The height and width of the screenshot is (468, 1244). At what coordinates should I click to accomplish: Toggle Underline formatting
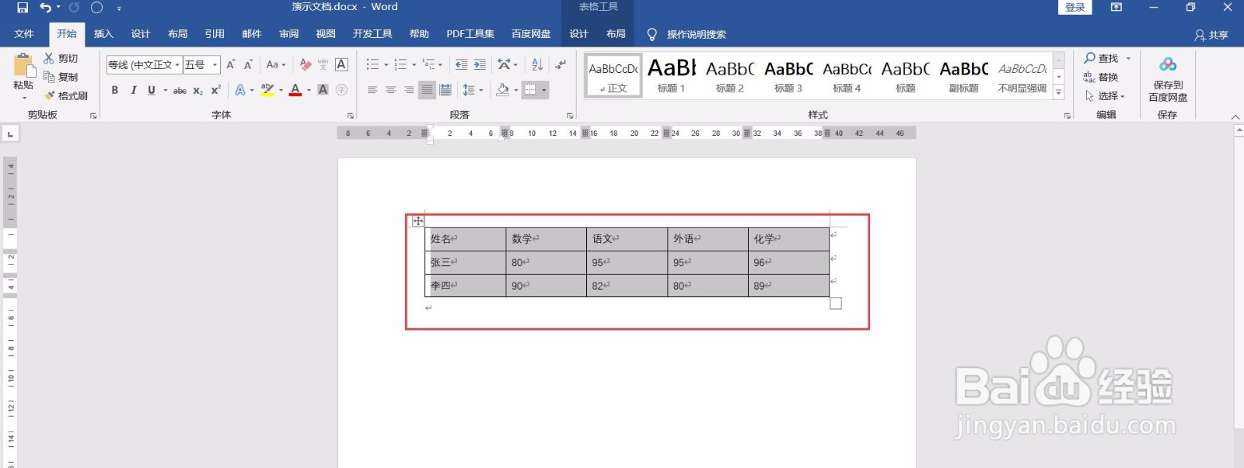[151, 90]
